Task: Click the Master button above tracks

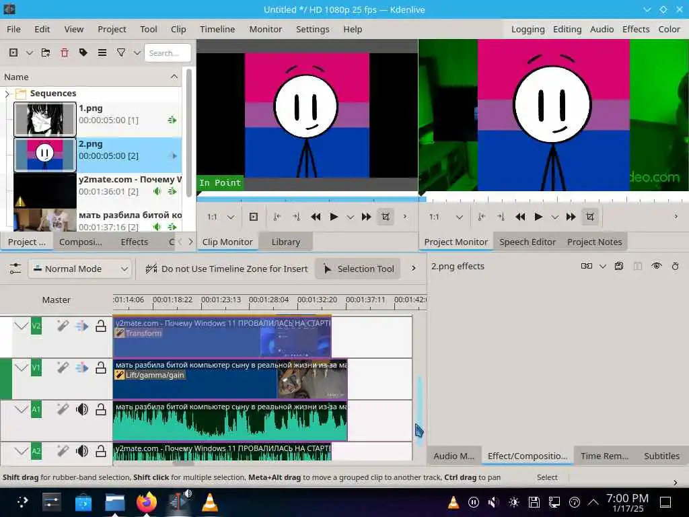Action: coord(57,300)
